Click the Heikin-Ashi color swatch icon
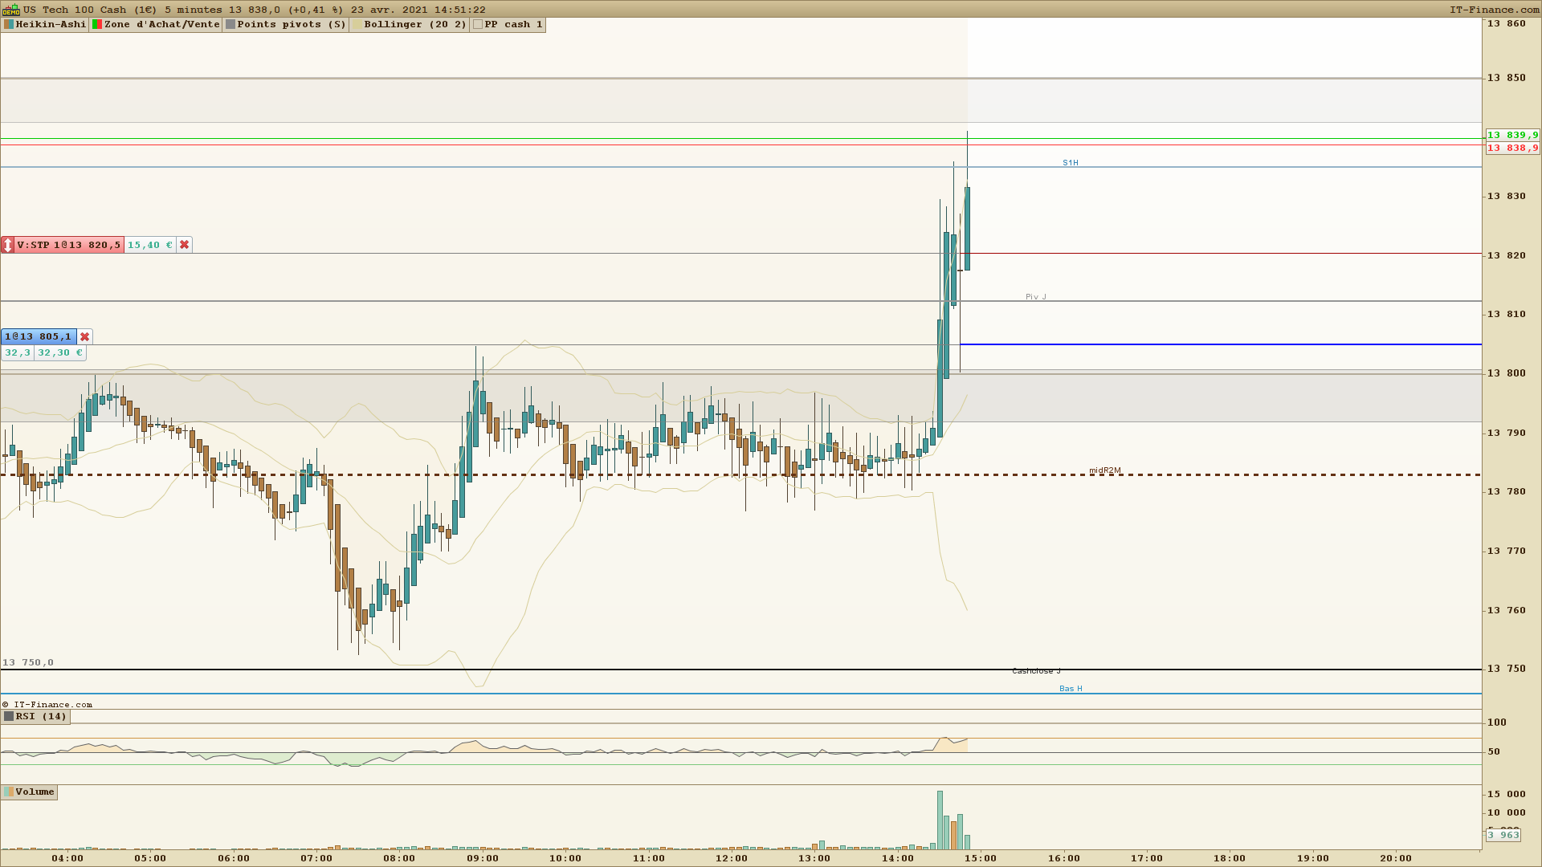1542x867 pixels. [9, 24]
